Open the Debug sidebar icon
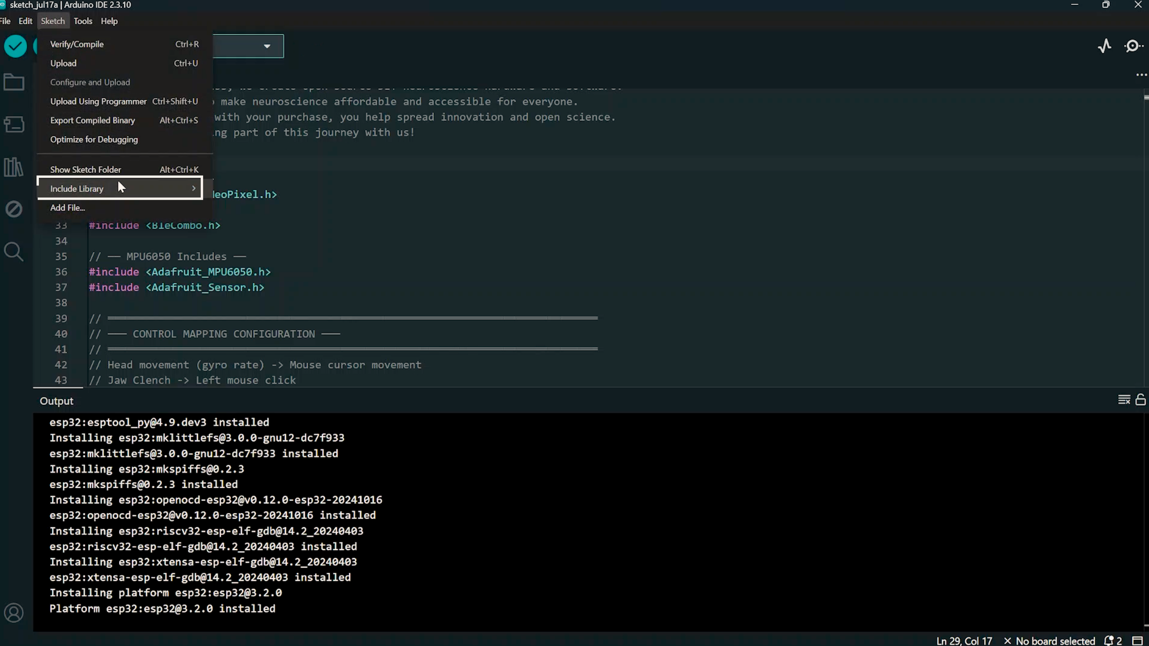This screenshot has width=1149, height=646. click(x=14, y=209)
